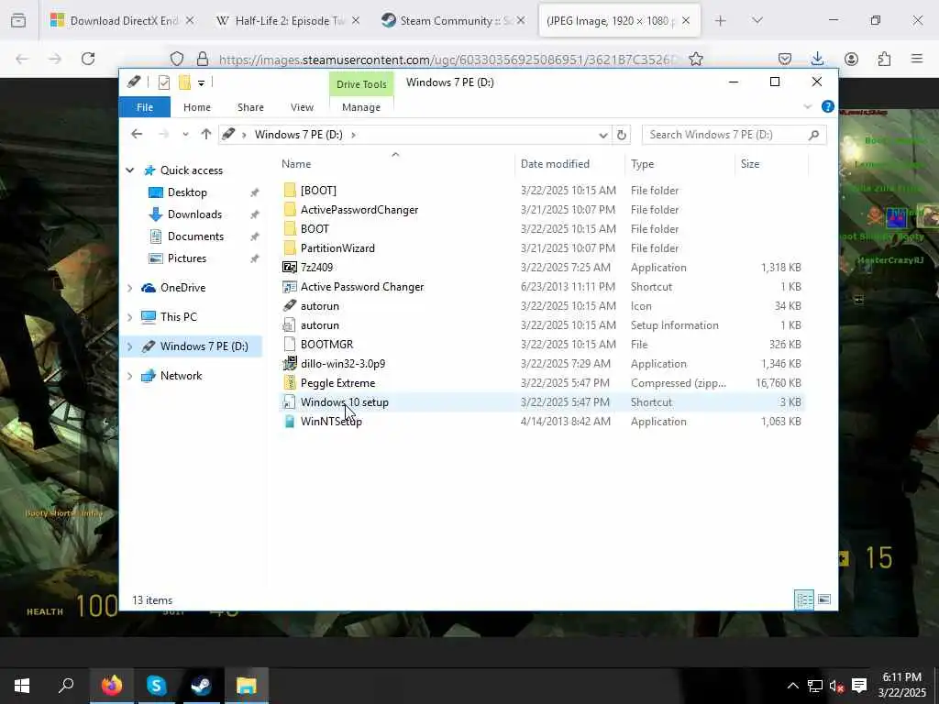Sort files by the Type column header
The width and height of the screenshot is (939, 704).
pyautogui.click(x=643, y=164)
